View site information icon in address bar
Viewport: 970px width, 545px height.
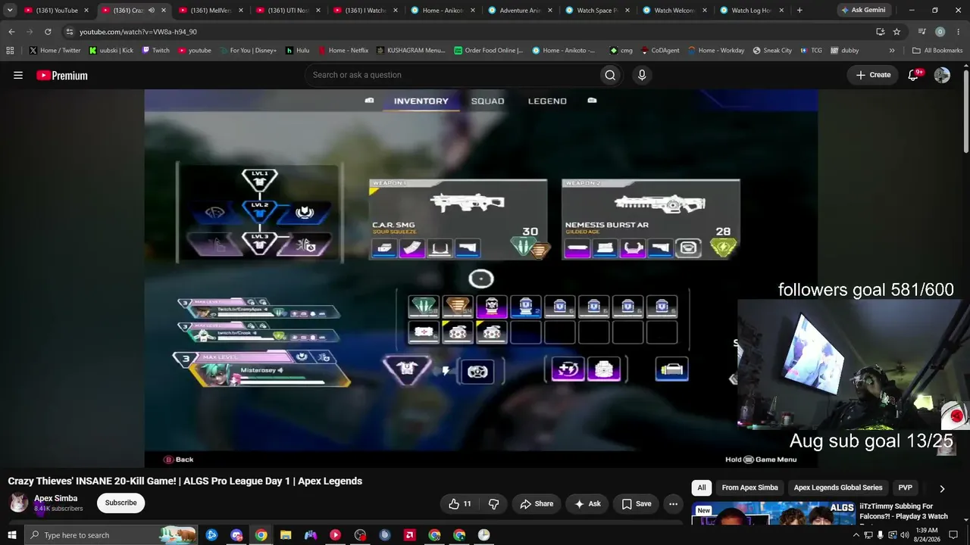click(x=69, y=32)
